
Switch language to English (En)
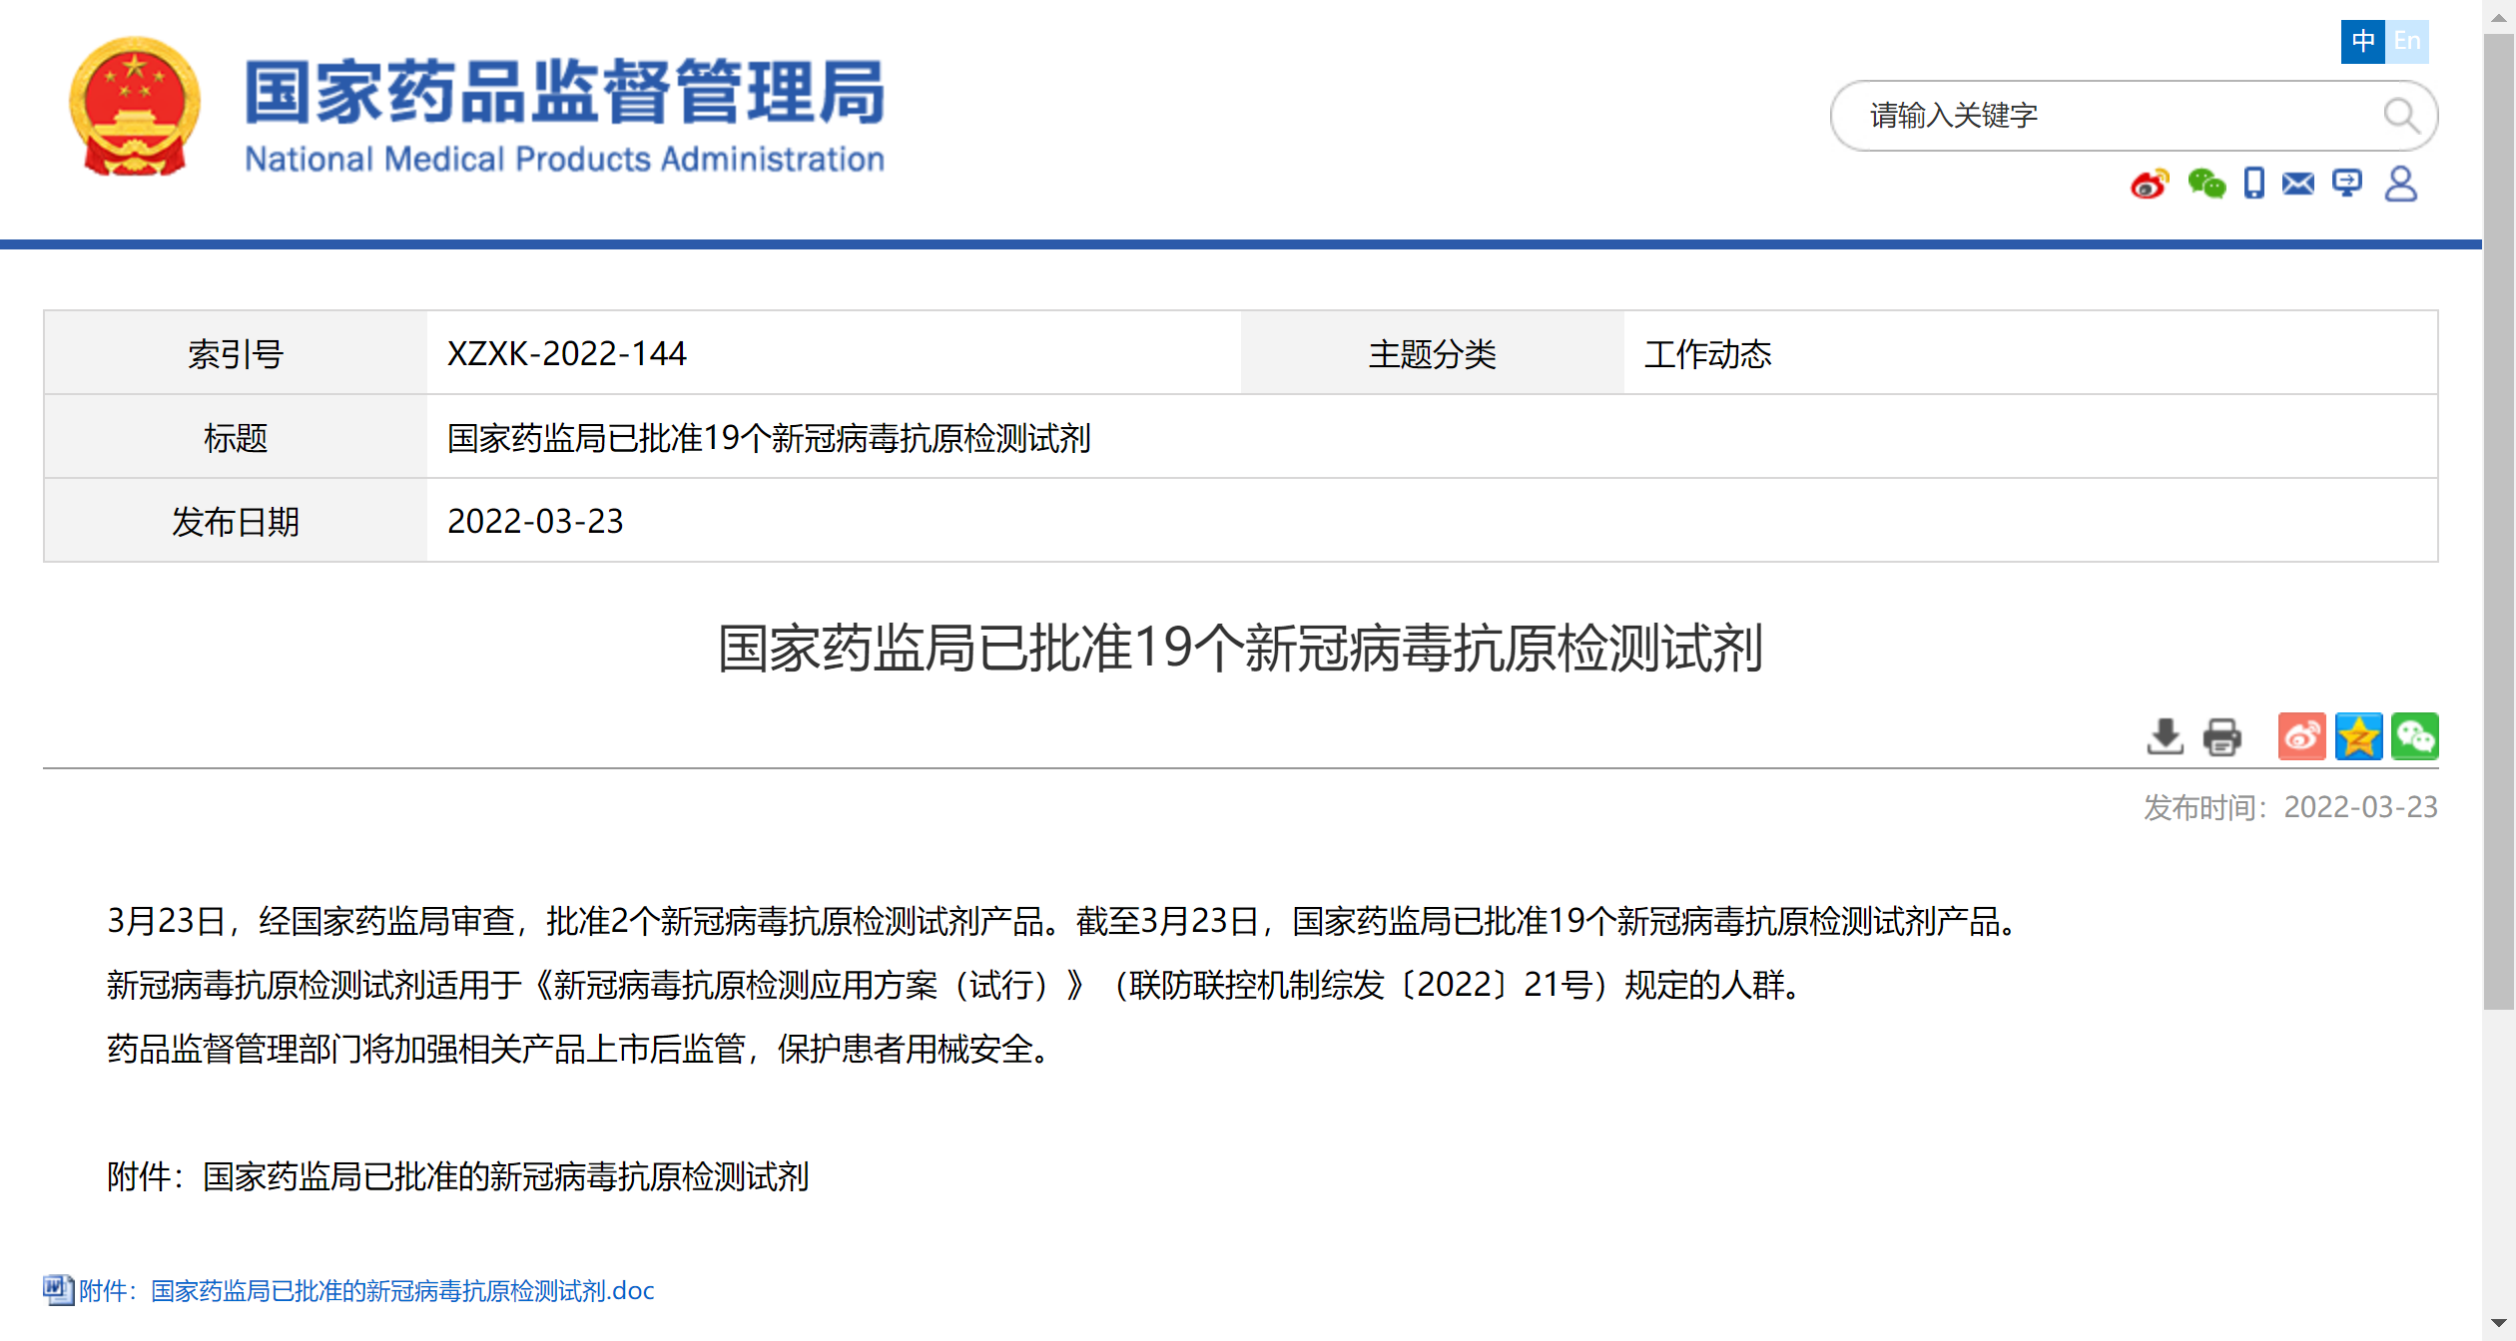click(x=2407, y=41)
